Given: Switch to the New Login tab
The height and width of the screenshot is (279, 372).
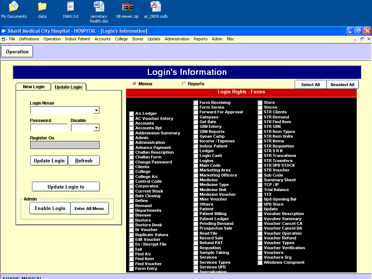Looking at the screenshot, I should click(x=33, y=87).
